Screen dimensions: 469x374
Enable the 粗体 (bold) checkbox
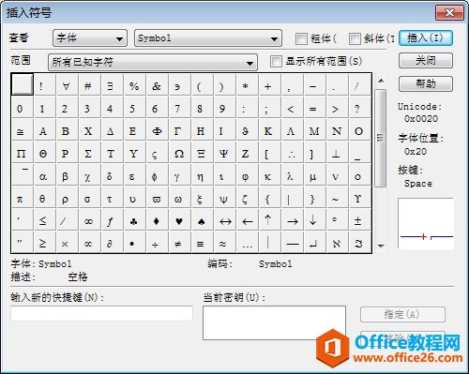pos(301,38)
